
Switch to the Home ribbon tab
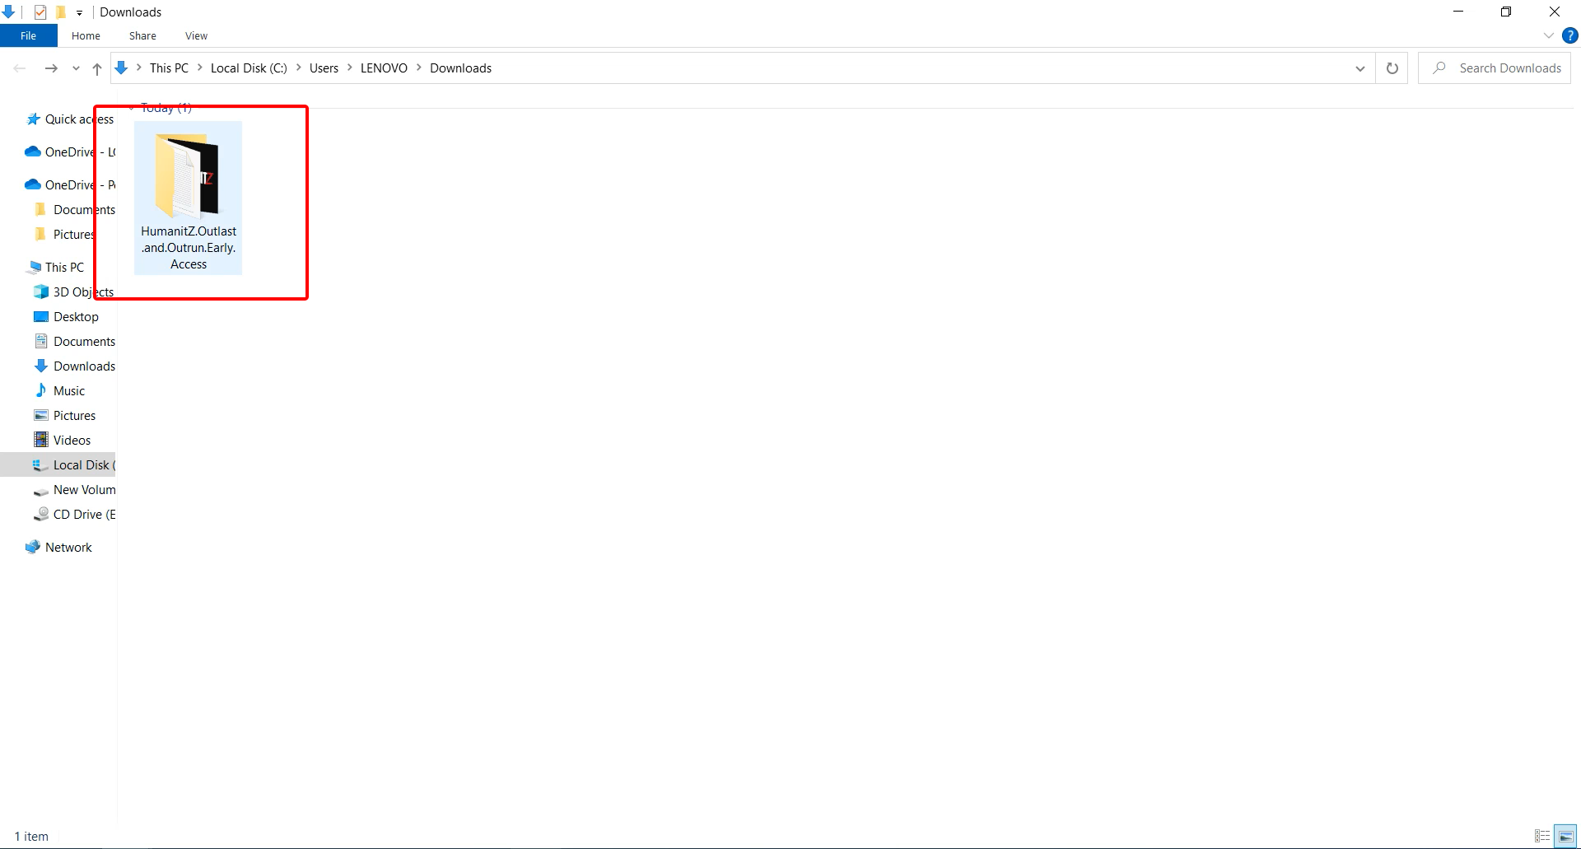[86, 35]
